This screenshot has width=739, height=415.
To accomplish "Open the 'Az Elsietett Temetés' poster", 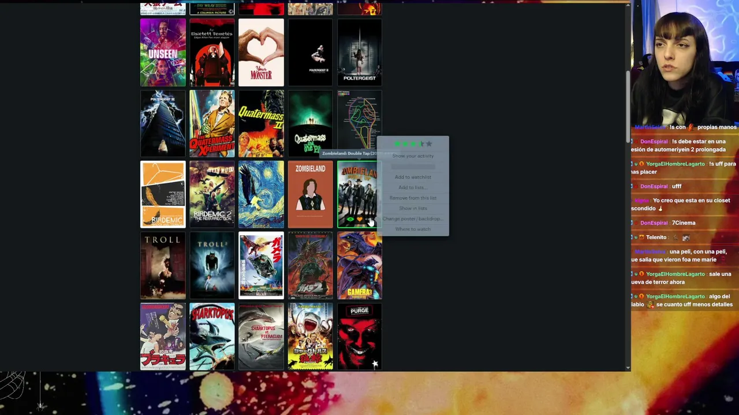I will (x=212, y=52).
